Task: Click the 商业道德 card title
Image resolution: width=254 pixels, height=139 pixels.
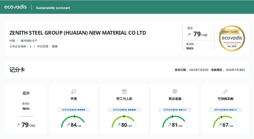Action: [175, 99]
